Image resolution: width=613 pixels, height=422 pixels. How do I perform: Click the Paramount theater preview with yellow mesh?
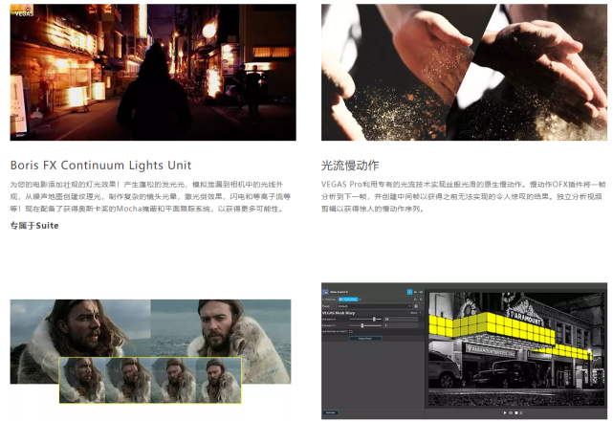pos(516,349)
